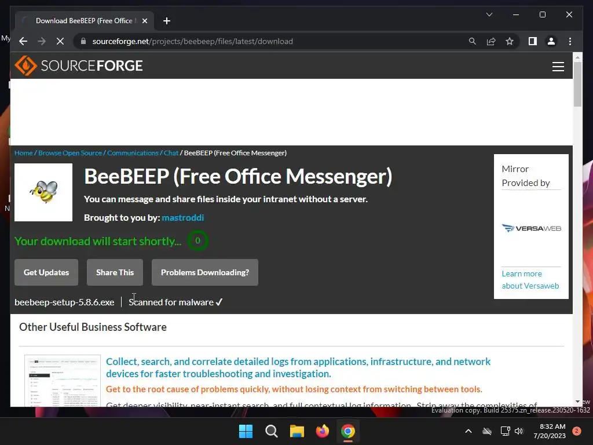The height and width of the screenshot is (445, 593).
Task: Click the Get Updates button
Action: 46,272
